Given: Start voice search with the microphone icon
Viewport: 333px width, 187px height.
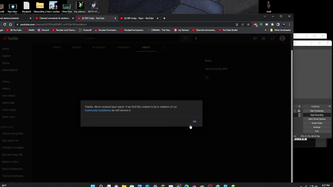Looking at the screenshot, I should click(x=196, y=38).
